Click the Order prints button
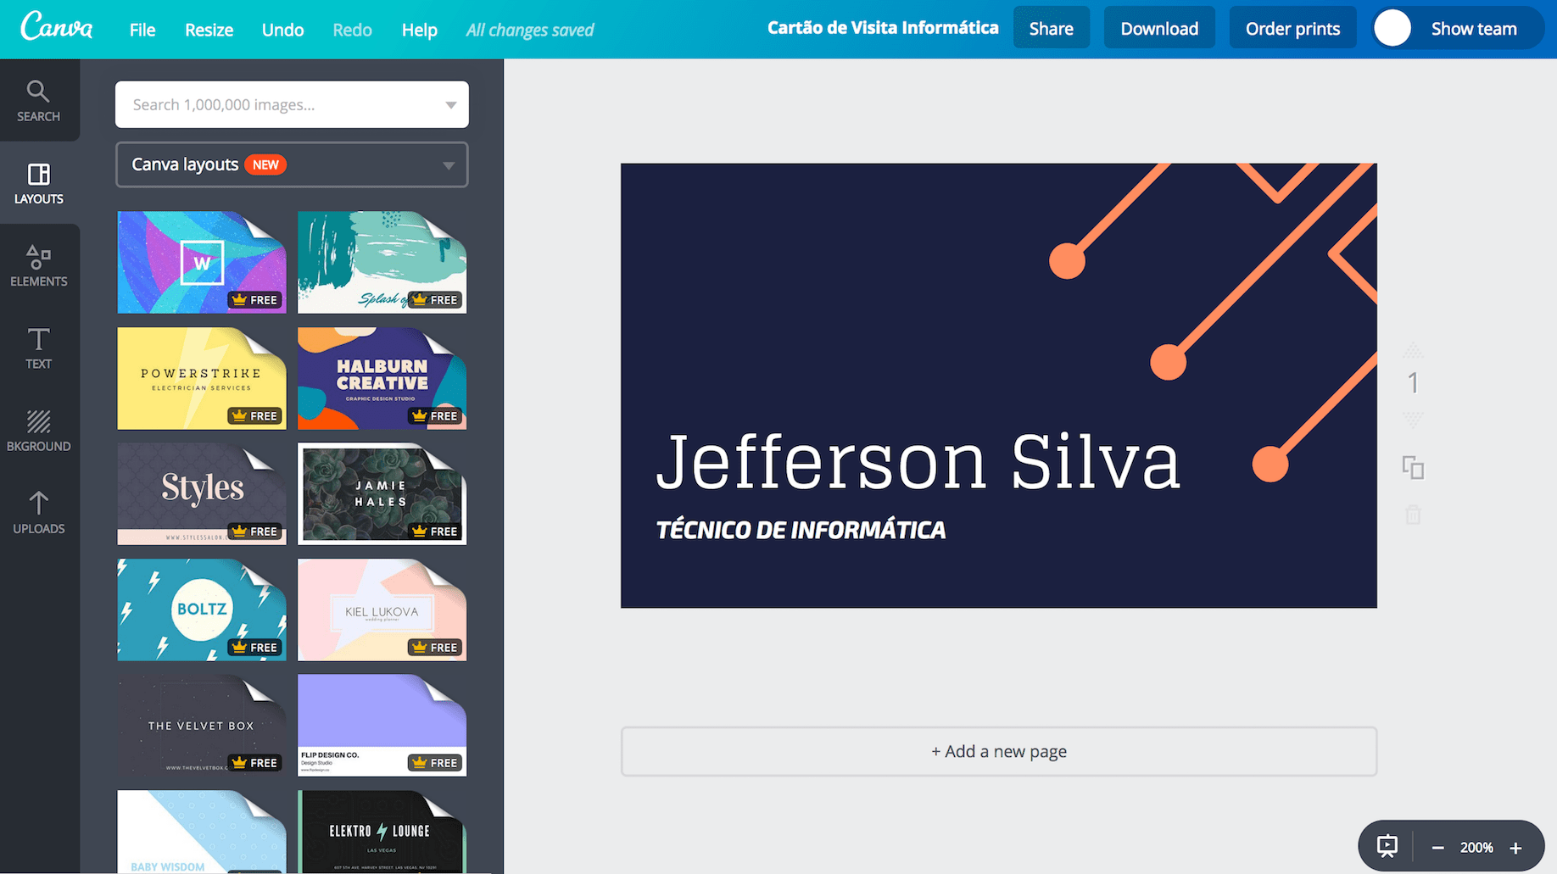 coord(1292,28)
